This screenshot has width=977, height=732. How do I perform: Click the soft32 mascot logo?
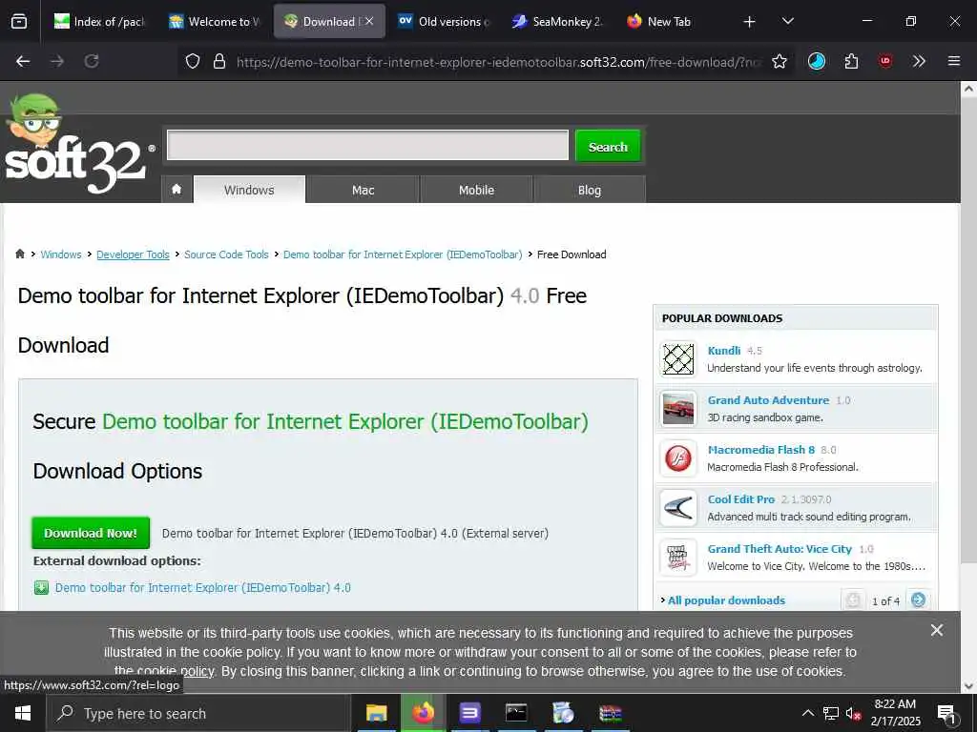click(x=76, y=145)
